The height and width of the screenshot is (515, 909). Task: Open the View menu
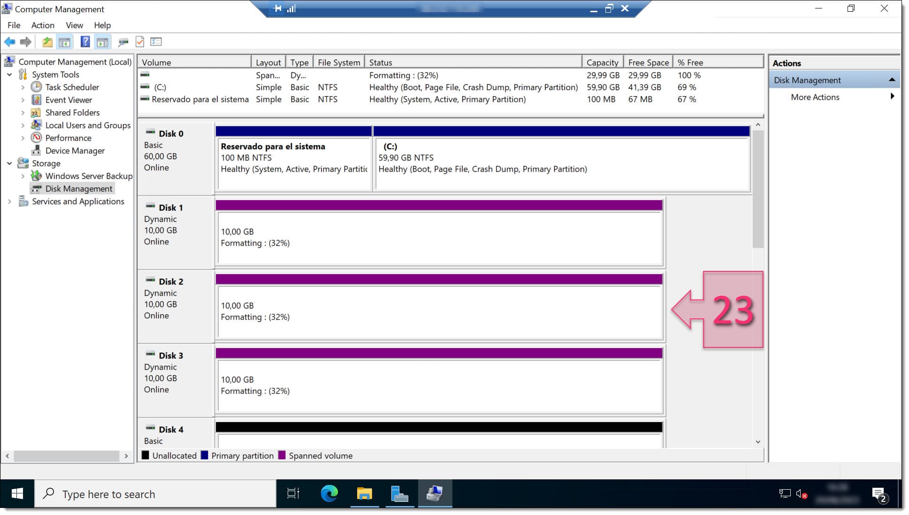point(74,25)
